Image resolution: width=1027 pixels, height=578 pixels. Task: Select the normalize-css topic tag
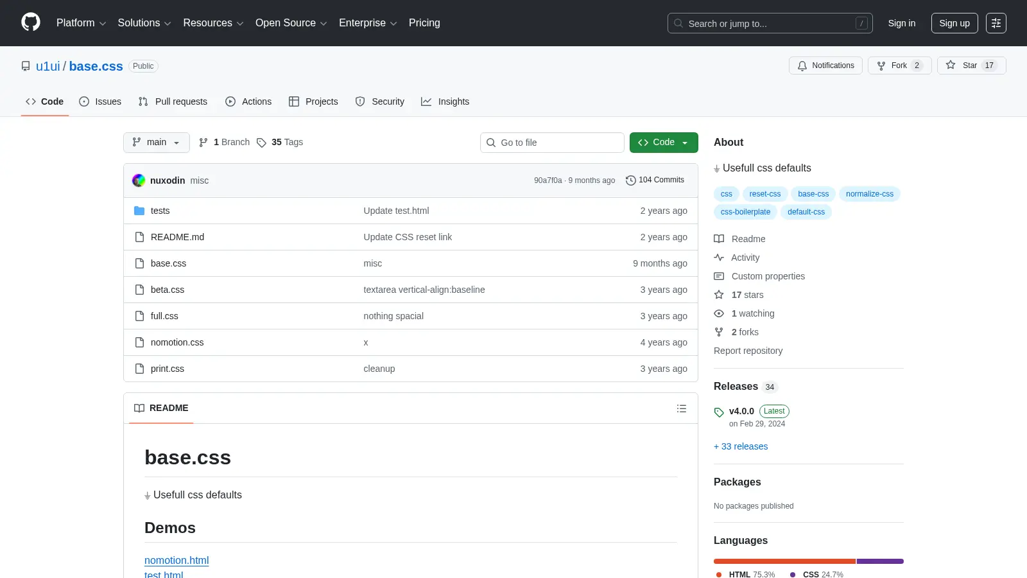click(870, 194)
